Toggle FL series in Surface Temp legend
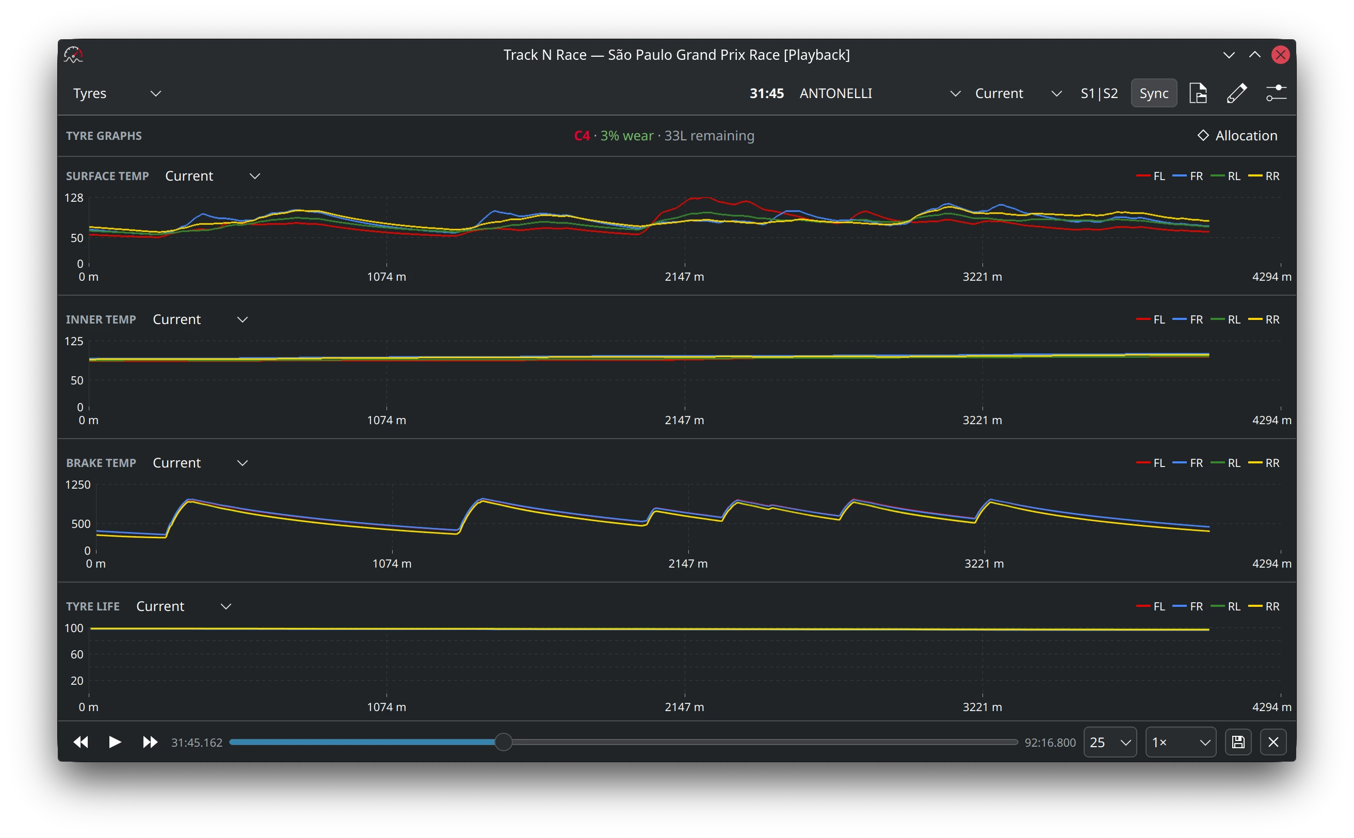 (1150, 175)
